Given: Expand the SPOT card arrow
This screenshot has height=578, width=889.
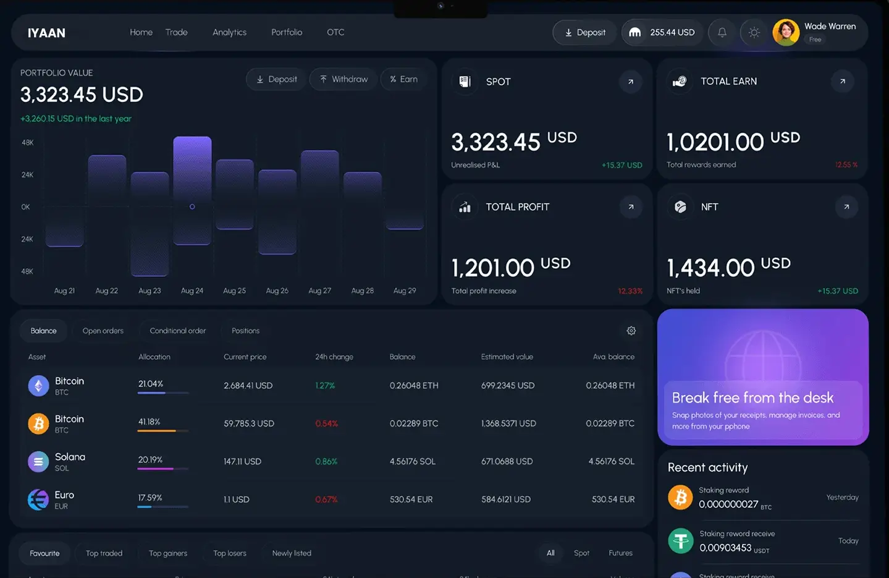Looking at the screenshot, I should [630, 82].
